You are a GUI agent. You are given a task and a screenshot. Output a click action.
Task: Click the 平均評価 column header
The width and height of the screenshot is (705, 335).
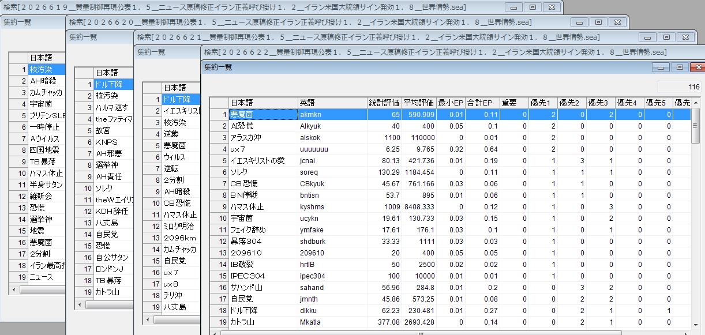point(419,103)
